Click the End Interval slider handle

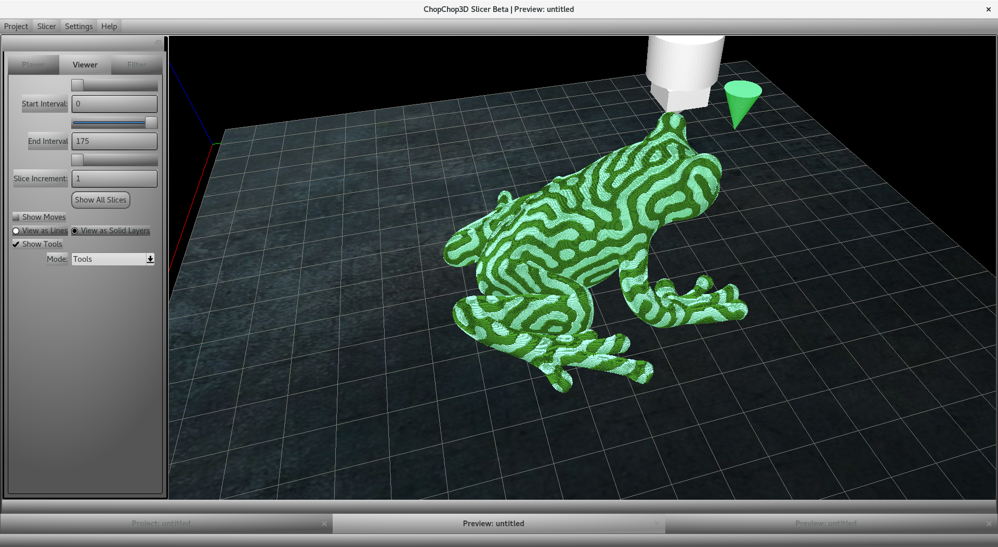151,123
